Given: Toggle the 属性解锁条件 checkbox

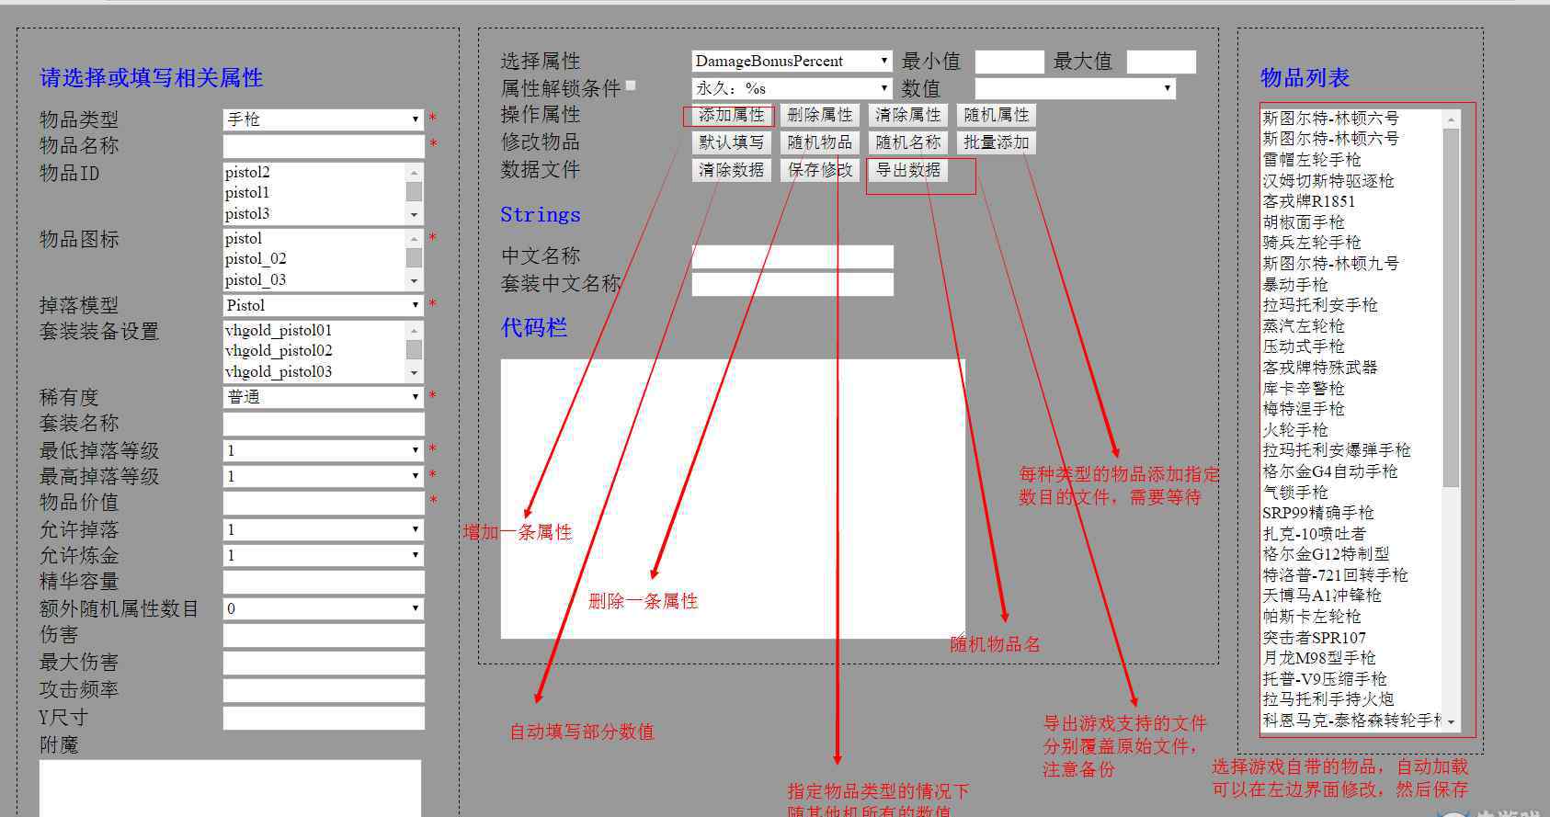Looking at the screenshot, I should pyautogui.click(x=631, y=85).
